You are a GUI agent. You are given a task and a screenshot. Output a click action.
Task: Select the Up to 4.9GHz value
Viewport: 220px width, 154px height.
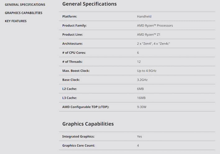[147, 71]
